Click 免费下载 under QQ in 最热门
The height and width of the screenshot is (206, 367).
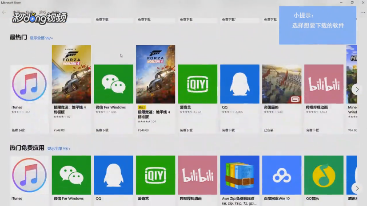tap(228, 130)
